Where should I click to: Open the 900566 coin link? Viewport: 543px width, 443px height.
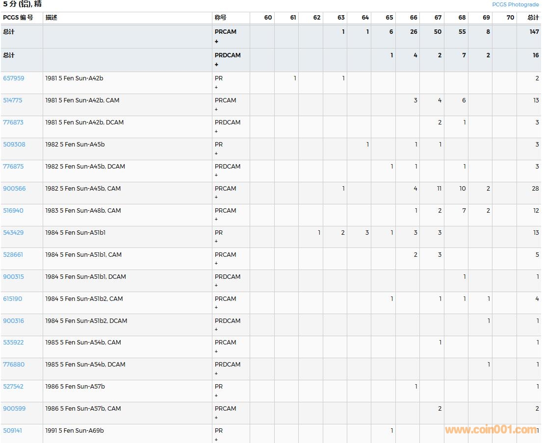tap(14, 189)
